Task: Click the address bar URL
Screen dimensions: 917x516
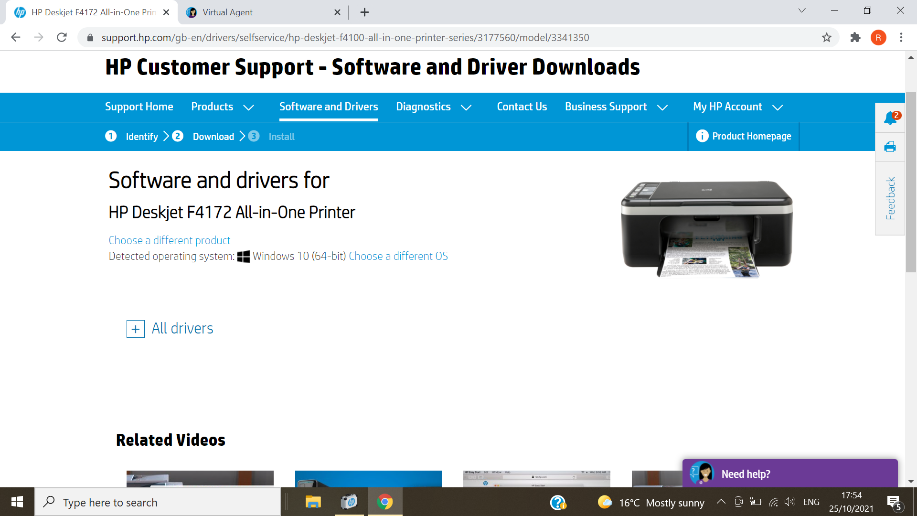Action: click(345, 37)
